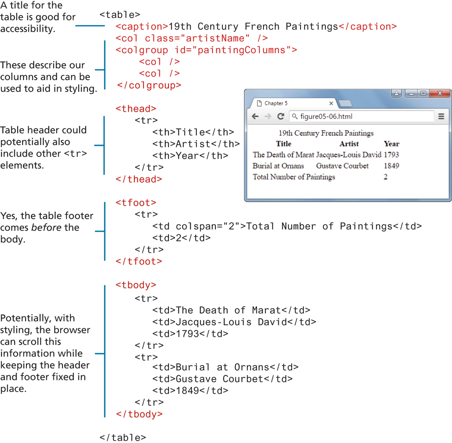Click the greyed-out forward arrow
Screen dimensions: 452x443
tap(268, 117)
